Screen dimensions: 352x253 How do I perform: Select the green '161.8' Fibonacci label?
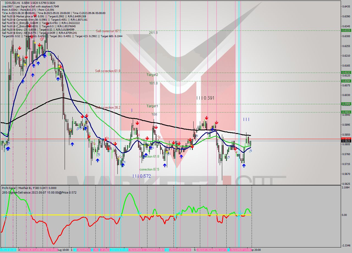(x=153, y=83)
